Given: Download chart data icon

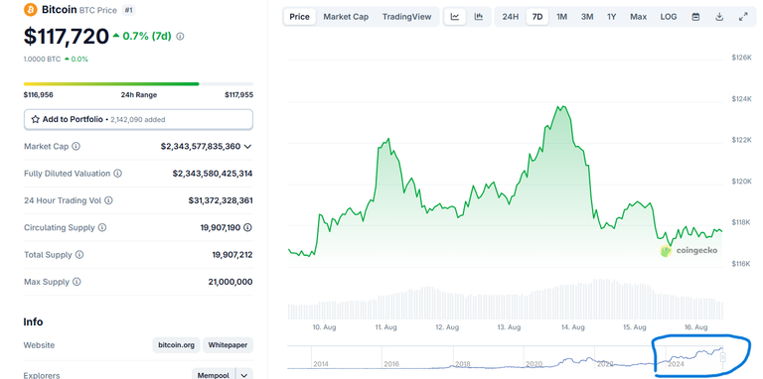Looking at the screenshot, I should coord(719,17).
